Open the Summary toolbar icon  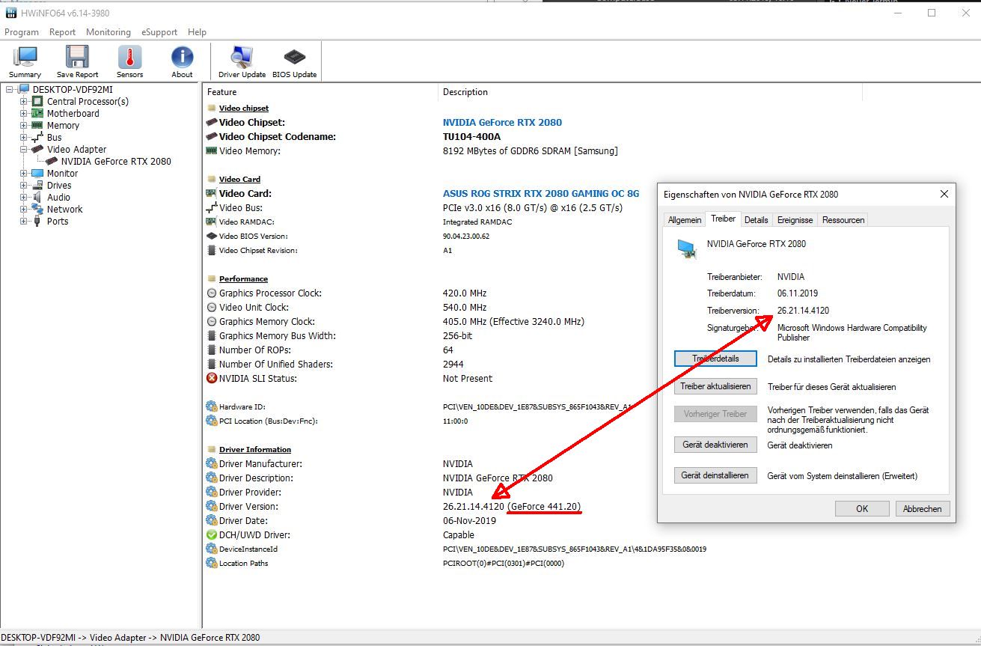pyautogui.click(x=25, y=61)
